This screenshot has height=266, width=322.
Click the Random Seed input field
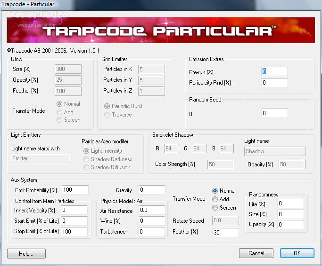click(274, 113)
